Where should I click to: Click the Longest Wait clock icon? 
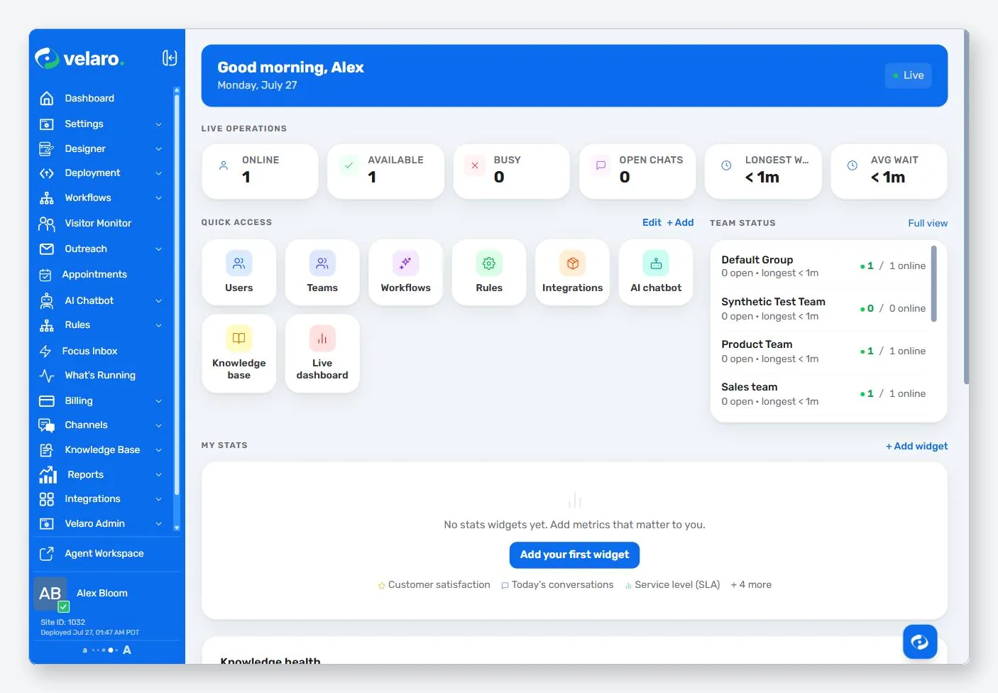point(726,165)
